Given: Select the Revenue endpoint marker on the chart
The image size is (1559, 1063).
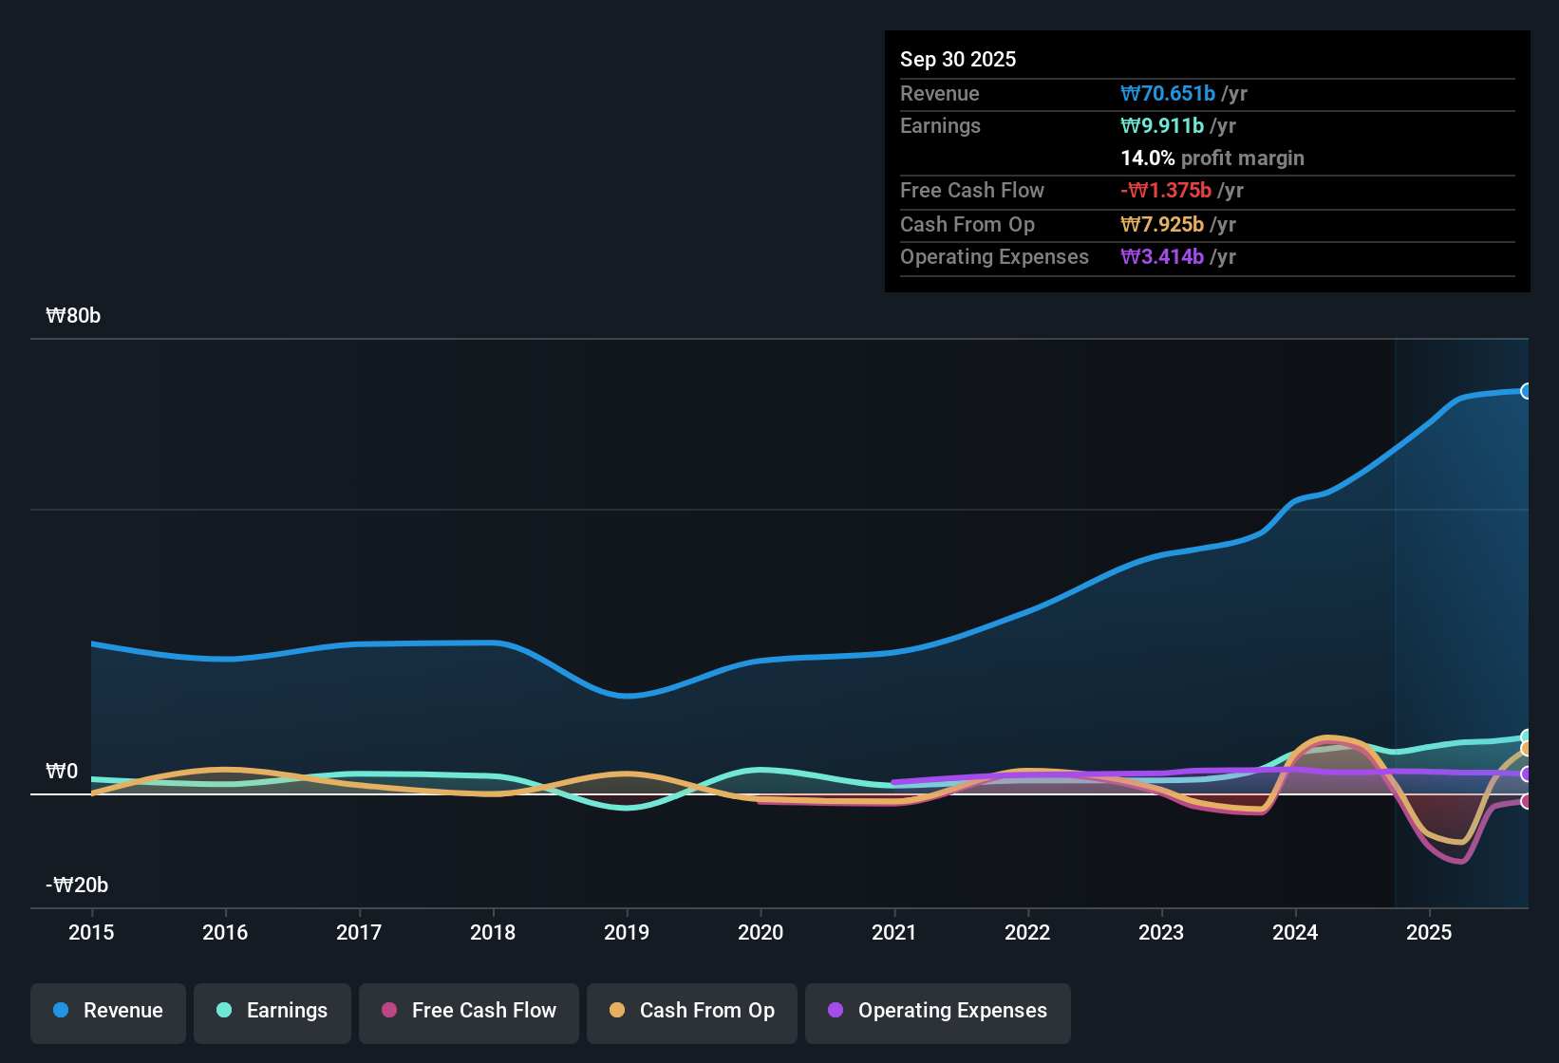Looking at the screenshot, I should click(x=1527, y=391).
